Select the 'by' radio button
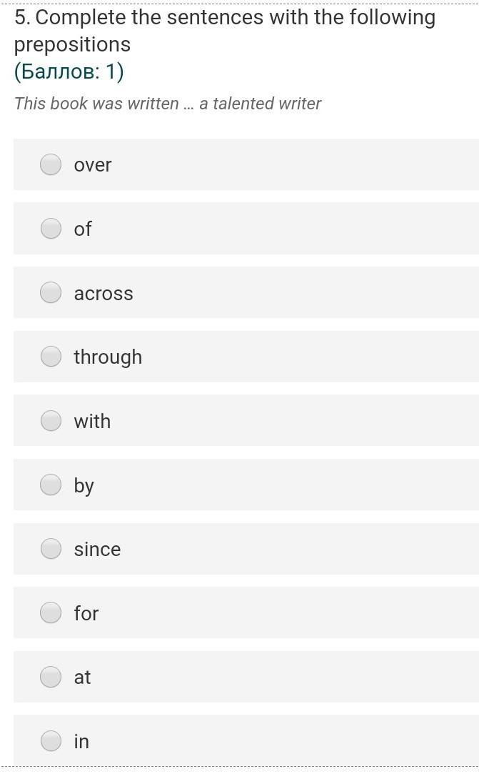 click(x=51, y=485)
